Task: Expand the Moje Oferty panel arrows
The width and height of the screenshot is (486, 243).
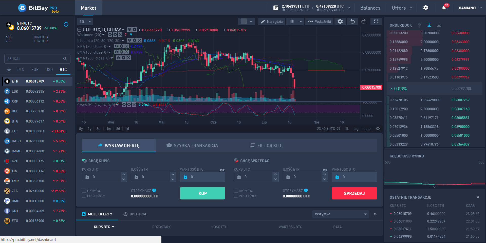Action: (x=375, y=214)
